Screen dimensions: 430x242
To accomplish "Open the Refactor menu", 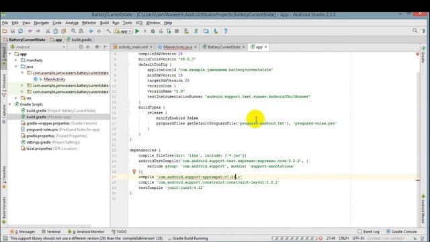I will (x=89, y=23).
